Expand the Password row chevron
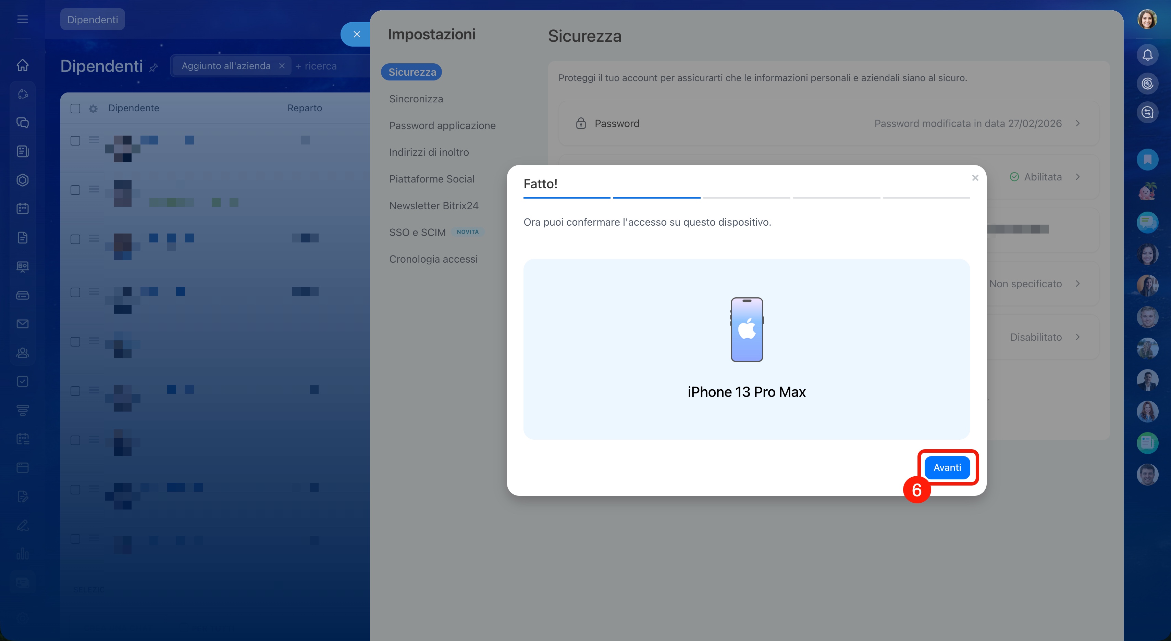This screenshot has width=1171, height=641. [1077, 124]
